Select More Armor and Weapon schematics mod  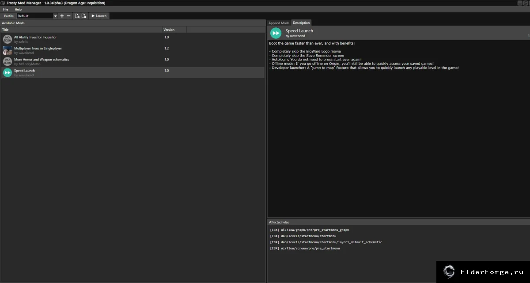pyautogui.click(x=42, y=60)
